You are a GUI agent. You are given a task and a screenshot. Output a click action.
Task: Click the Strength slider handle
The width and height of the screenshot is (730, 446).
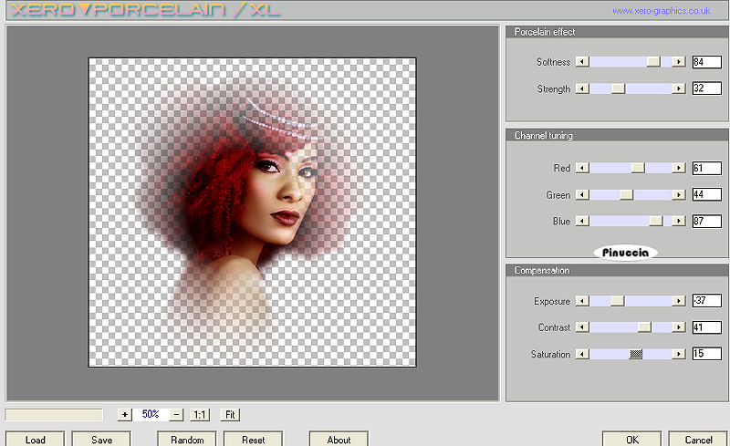tap(619, 88)
